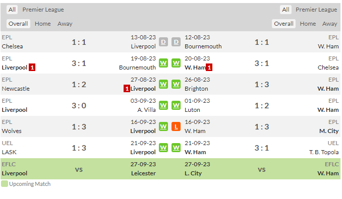Click the green Upcoming Match legend swatch
The width and height of the screenshot is (342, 199).
[5, 184]
